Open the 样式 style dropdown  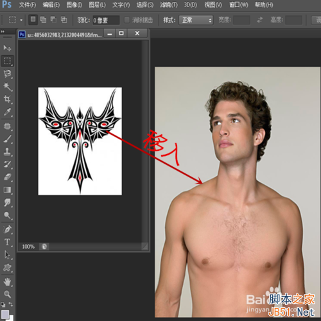tap(196, 20)
